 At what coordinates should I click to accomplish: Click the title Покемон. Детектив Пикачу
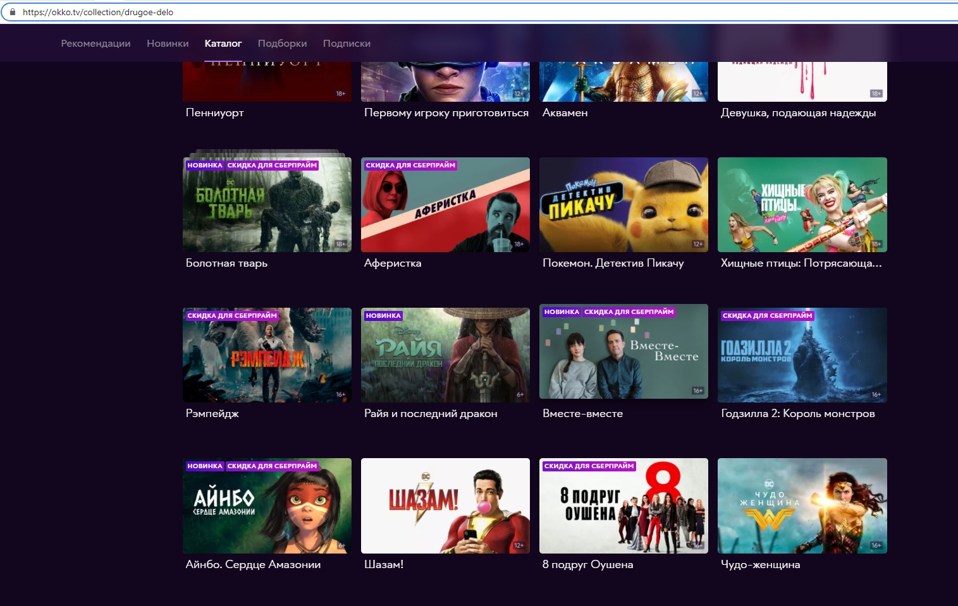[x=613, y=263]
